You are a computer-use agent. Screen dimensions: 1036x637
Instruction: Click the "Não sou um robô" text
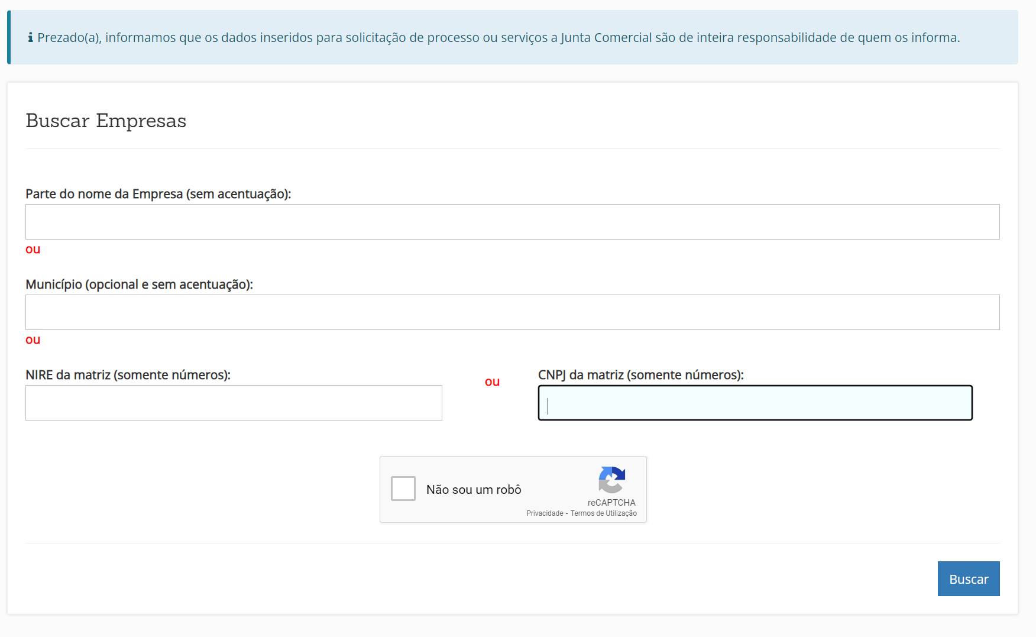pos(474,490)
